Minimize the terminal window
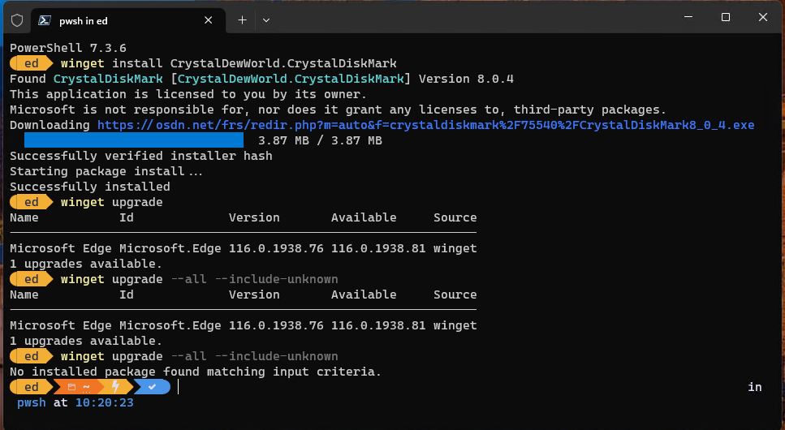 [688, 18]
